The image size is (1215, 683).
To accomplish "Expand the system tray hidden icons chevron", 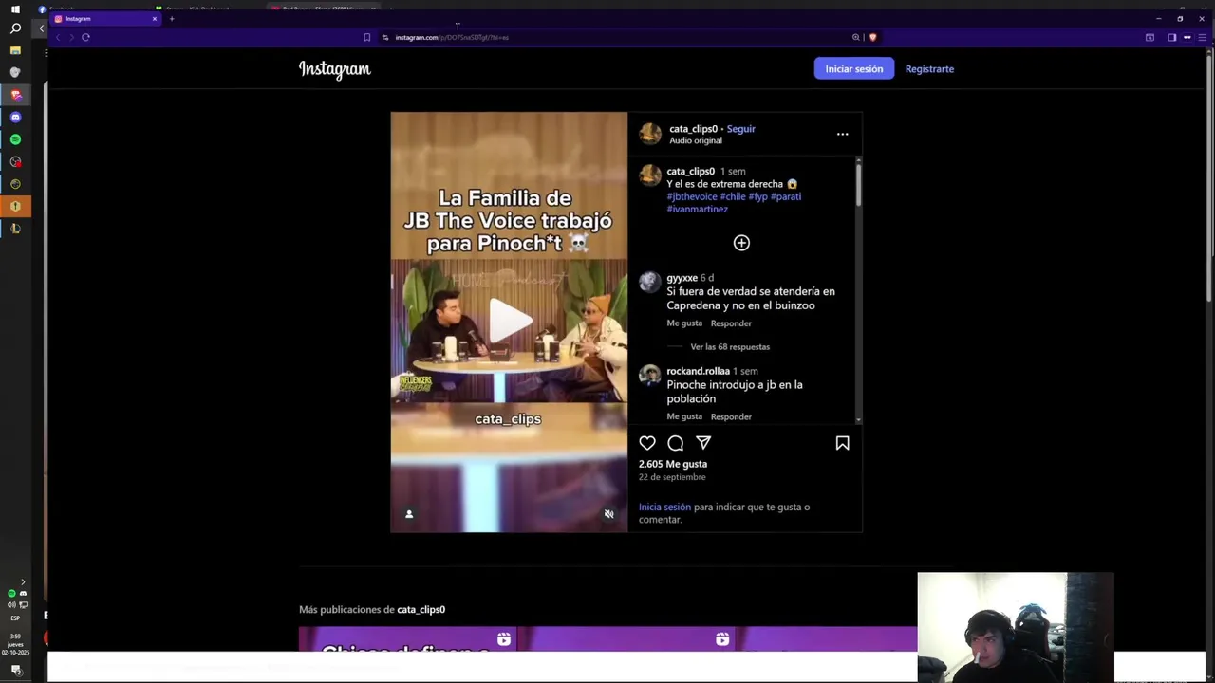I will coord(23,582).
